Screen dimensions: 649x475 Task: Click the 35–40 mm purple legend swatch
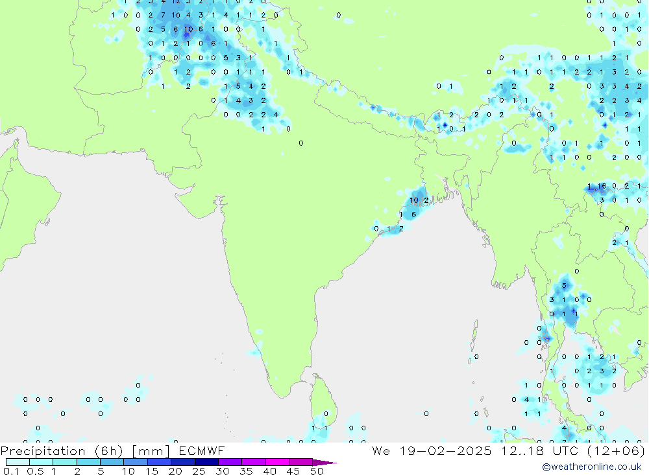[254, 462]
